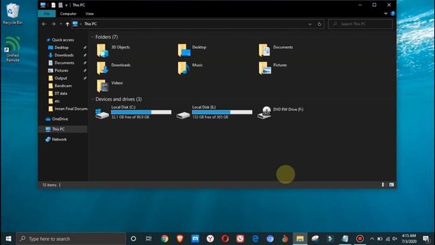Select Local Disk (E:) drive
Viewport: 435px width, 245px height.
[214, 112]
